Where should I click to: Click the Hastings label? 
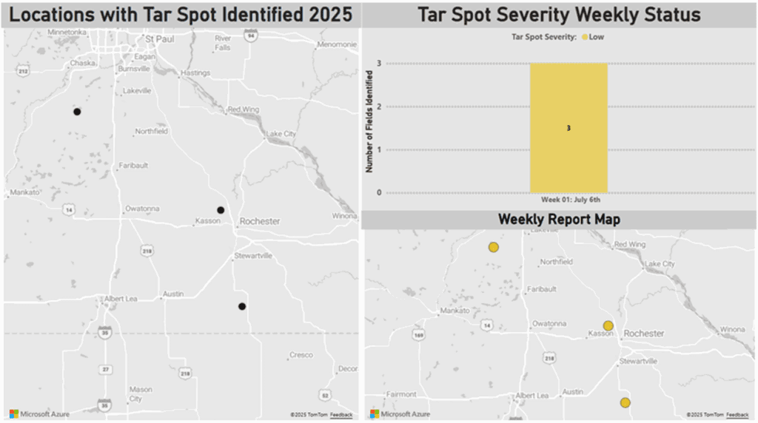(x=195, y=73)
